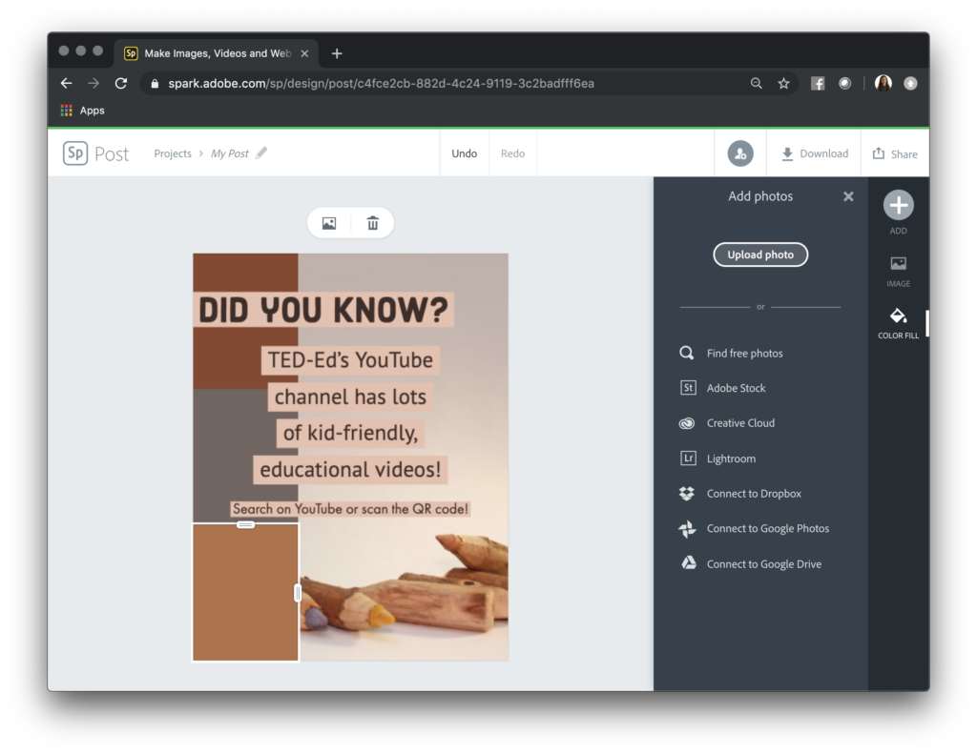Viewport: 977px width, 754px height.
Task: Open the Share menu
Action: [895, 153]
